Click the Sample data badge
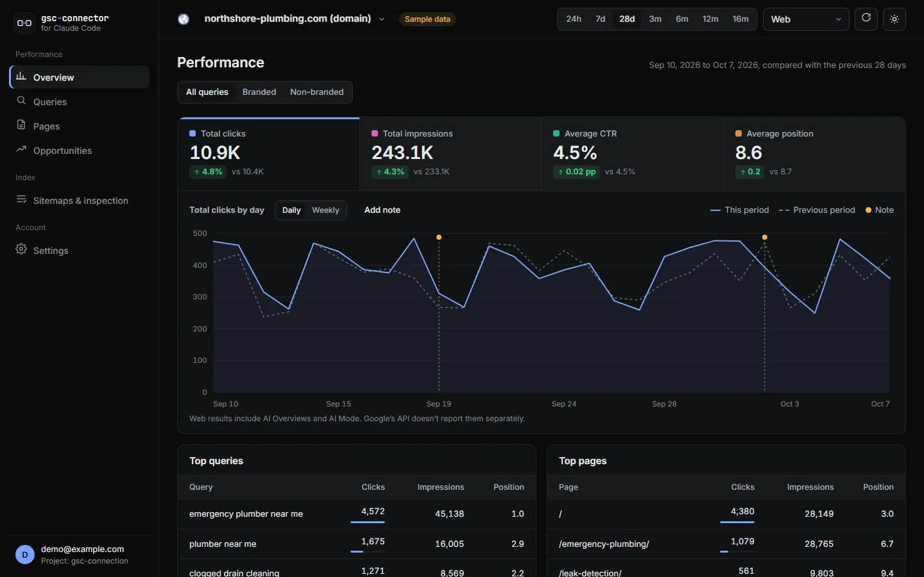This screenshot has height=577, width=924. tap(427, 19)
